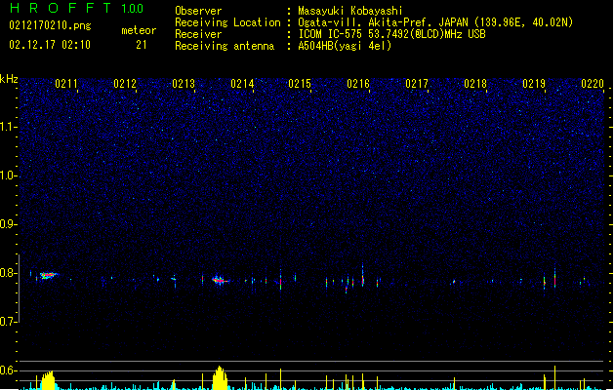Click the date stamp 02.12.17 02:10
The image size is (614, 390).
click(x=50, y=45)
